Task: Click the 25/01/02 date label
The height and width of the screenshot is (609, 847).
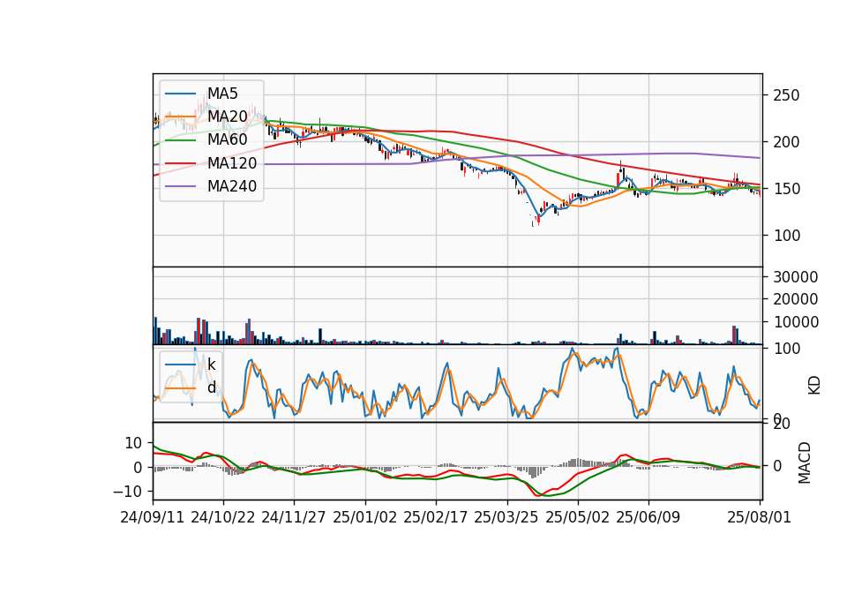Action: tap(365, 517)
